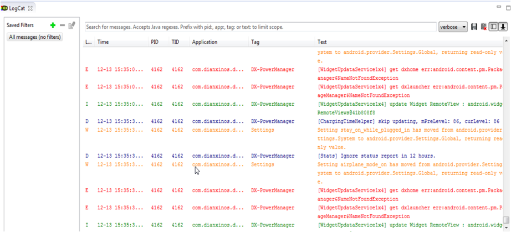Add a new saved logcat filter
511x232 pixels.
[53, 25]
